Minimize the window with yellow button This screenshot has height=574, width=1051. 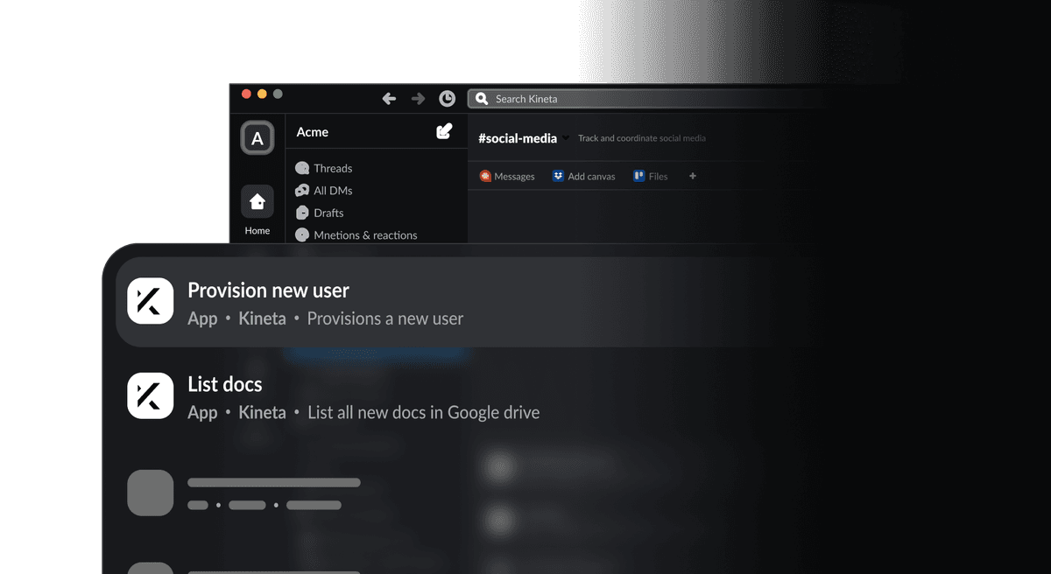point(262,94)
